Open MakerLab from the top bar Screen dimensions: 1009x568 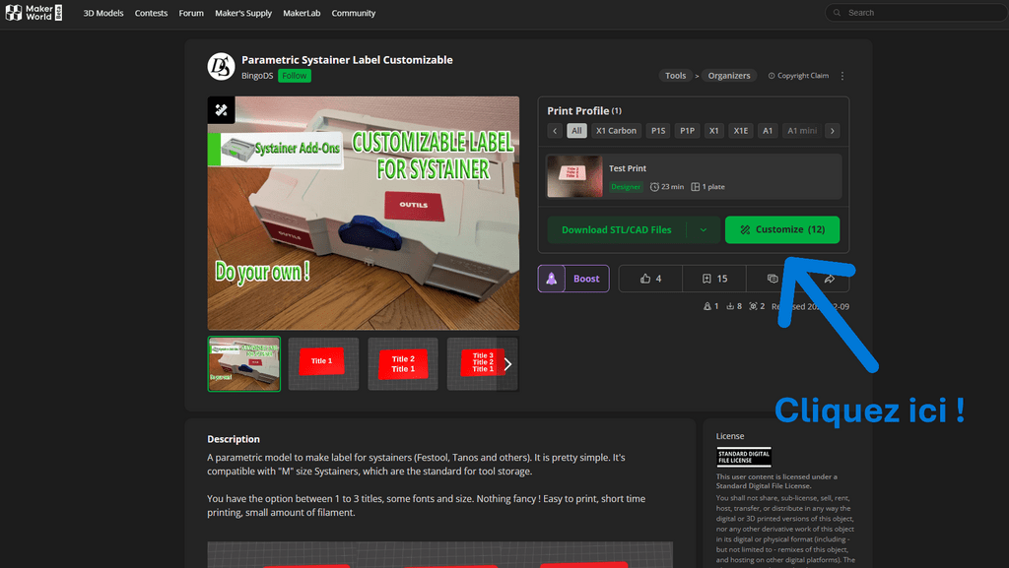click(x=302, y=13)
